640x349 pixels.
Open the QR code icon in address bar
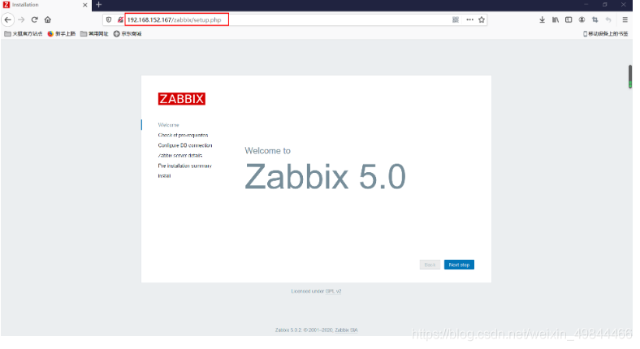tap(456, 19)
